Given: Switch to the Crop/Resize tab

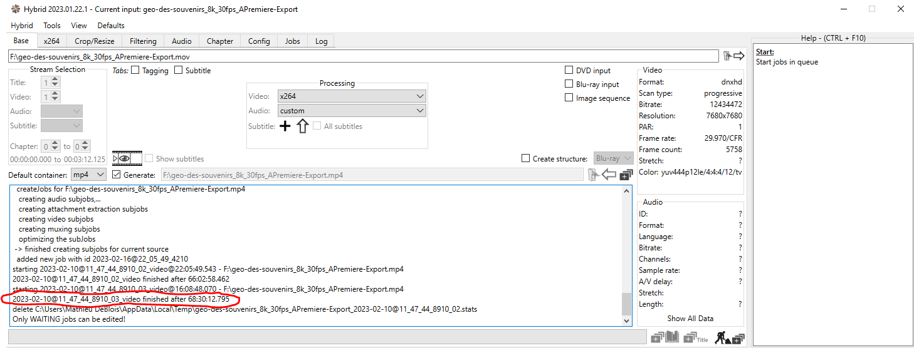Looking at the screenshot, I should (94, 41).
